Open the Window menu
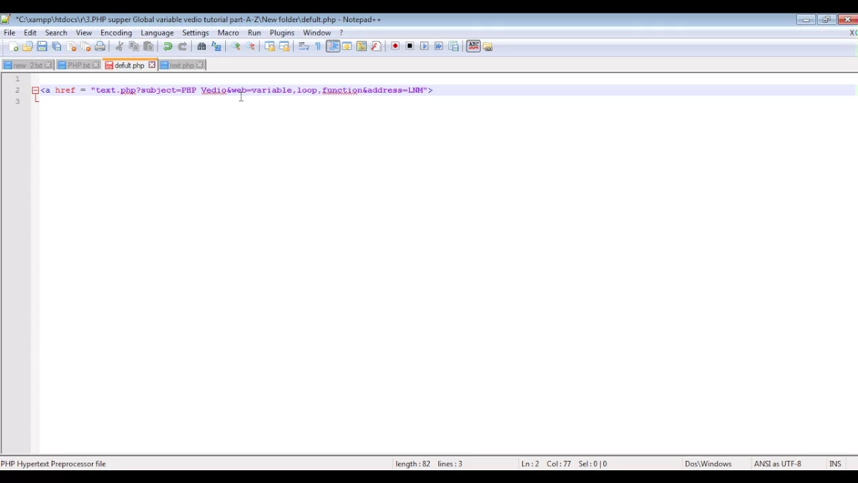858x483 pixels. click(x=316, y=33)
